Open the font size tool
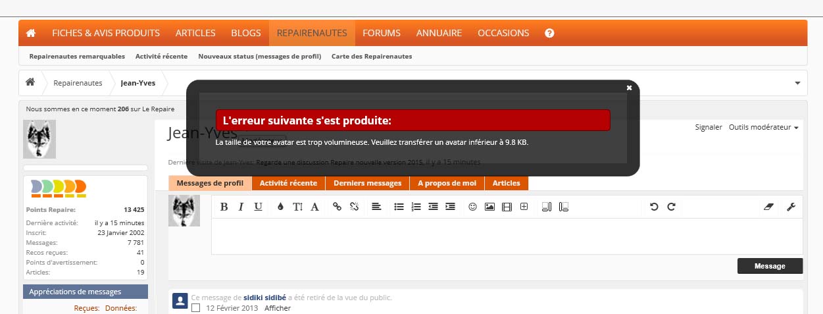The width and height of the screenshot is (823, 314). click(297, 207)
